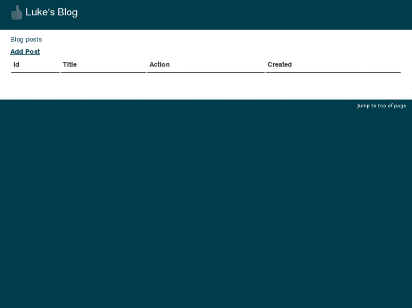Select the Blog posts heading text
Screen dimensions: 412x308
(26, 40)
